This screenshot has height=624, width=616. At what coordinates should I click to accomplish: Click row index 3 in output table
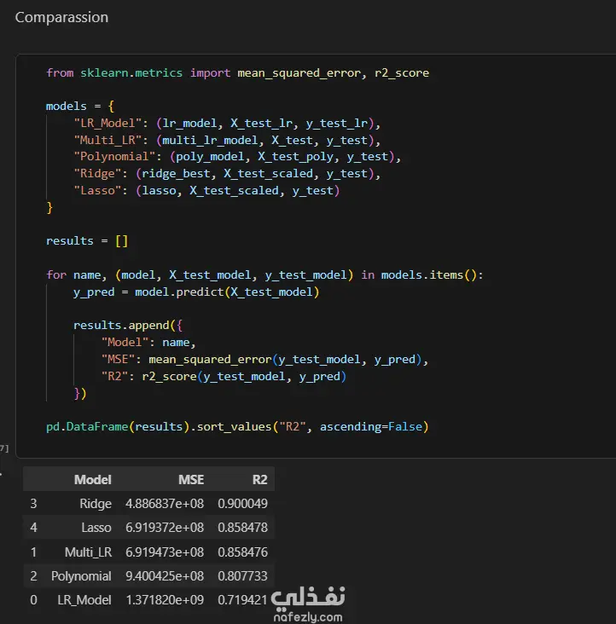[x=33, y=504]
